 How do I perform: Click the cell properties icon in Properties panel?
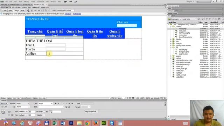pyautogui.click(x=3, y=112)
